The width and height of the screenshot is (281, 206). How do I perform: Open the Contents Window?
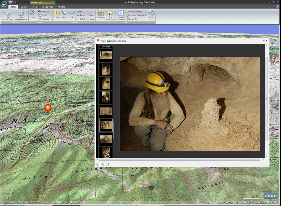(121, 15)
